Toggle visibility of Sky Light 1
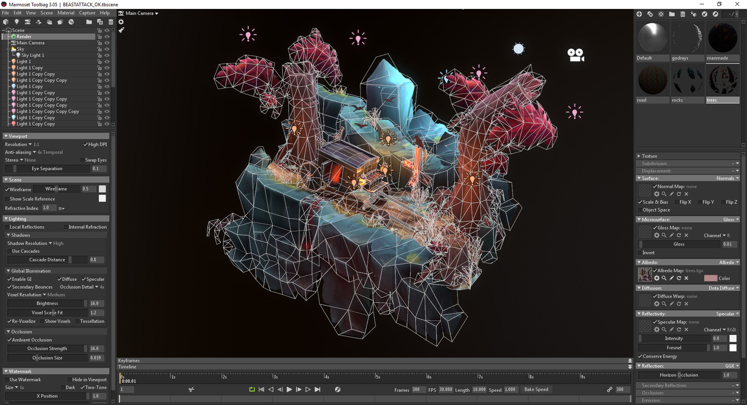This screenshot has width=747, height=405. (x=107, y=55)
